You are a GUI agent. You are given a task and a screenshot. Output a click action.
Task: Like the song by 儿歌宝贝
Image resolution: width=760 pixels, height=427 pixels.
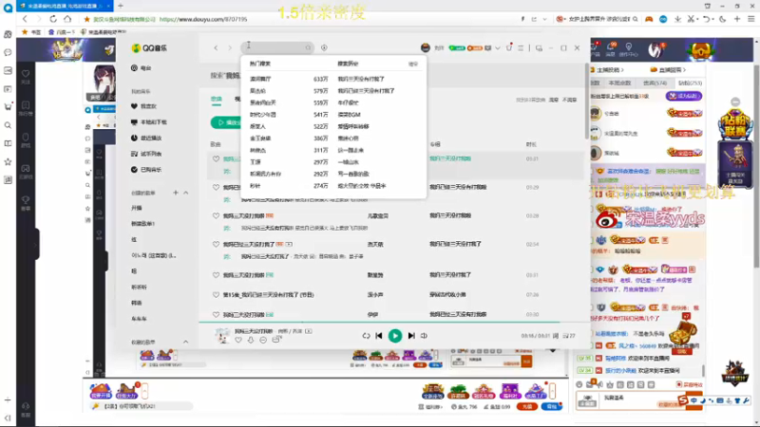pyautogui.click(x=217, y=216)
